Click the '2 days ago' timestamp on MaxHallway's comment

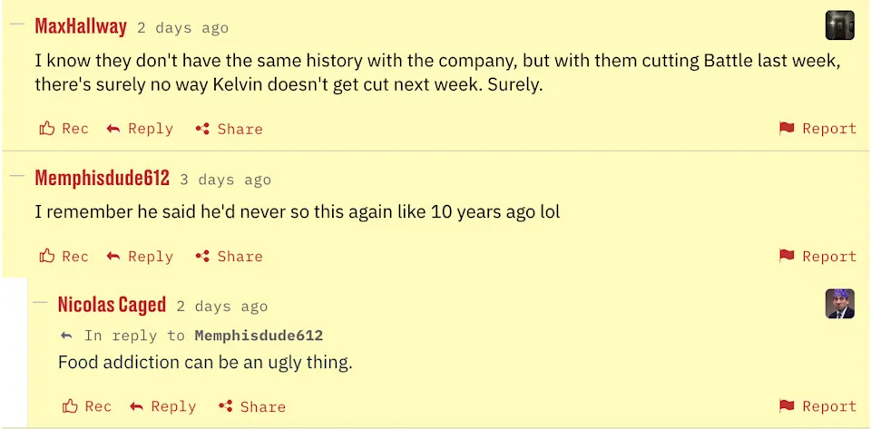(x=182, y=28)
